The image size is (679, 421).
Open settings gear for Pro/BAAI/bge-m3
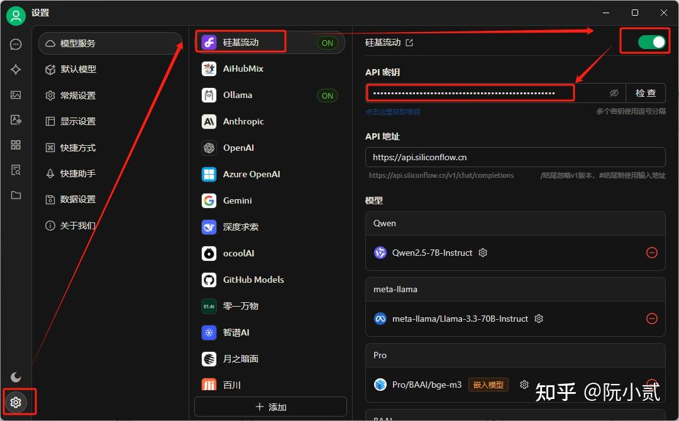[x=524, y=385]
